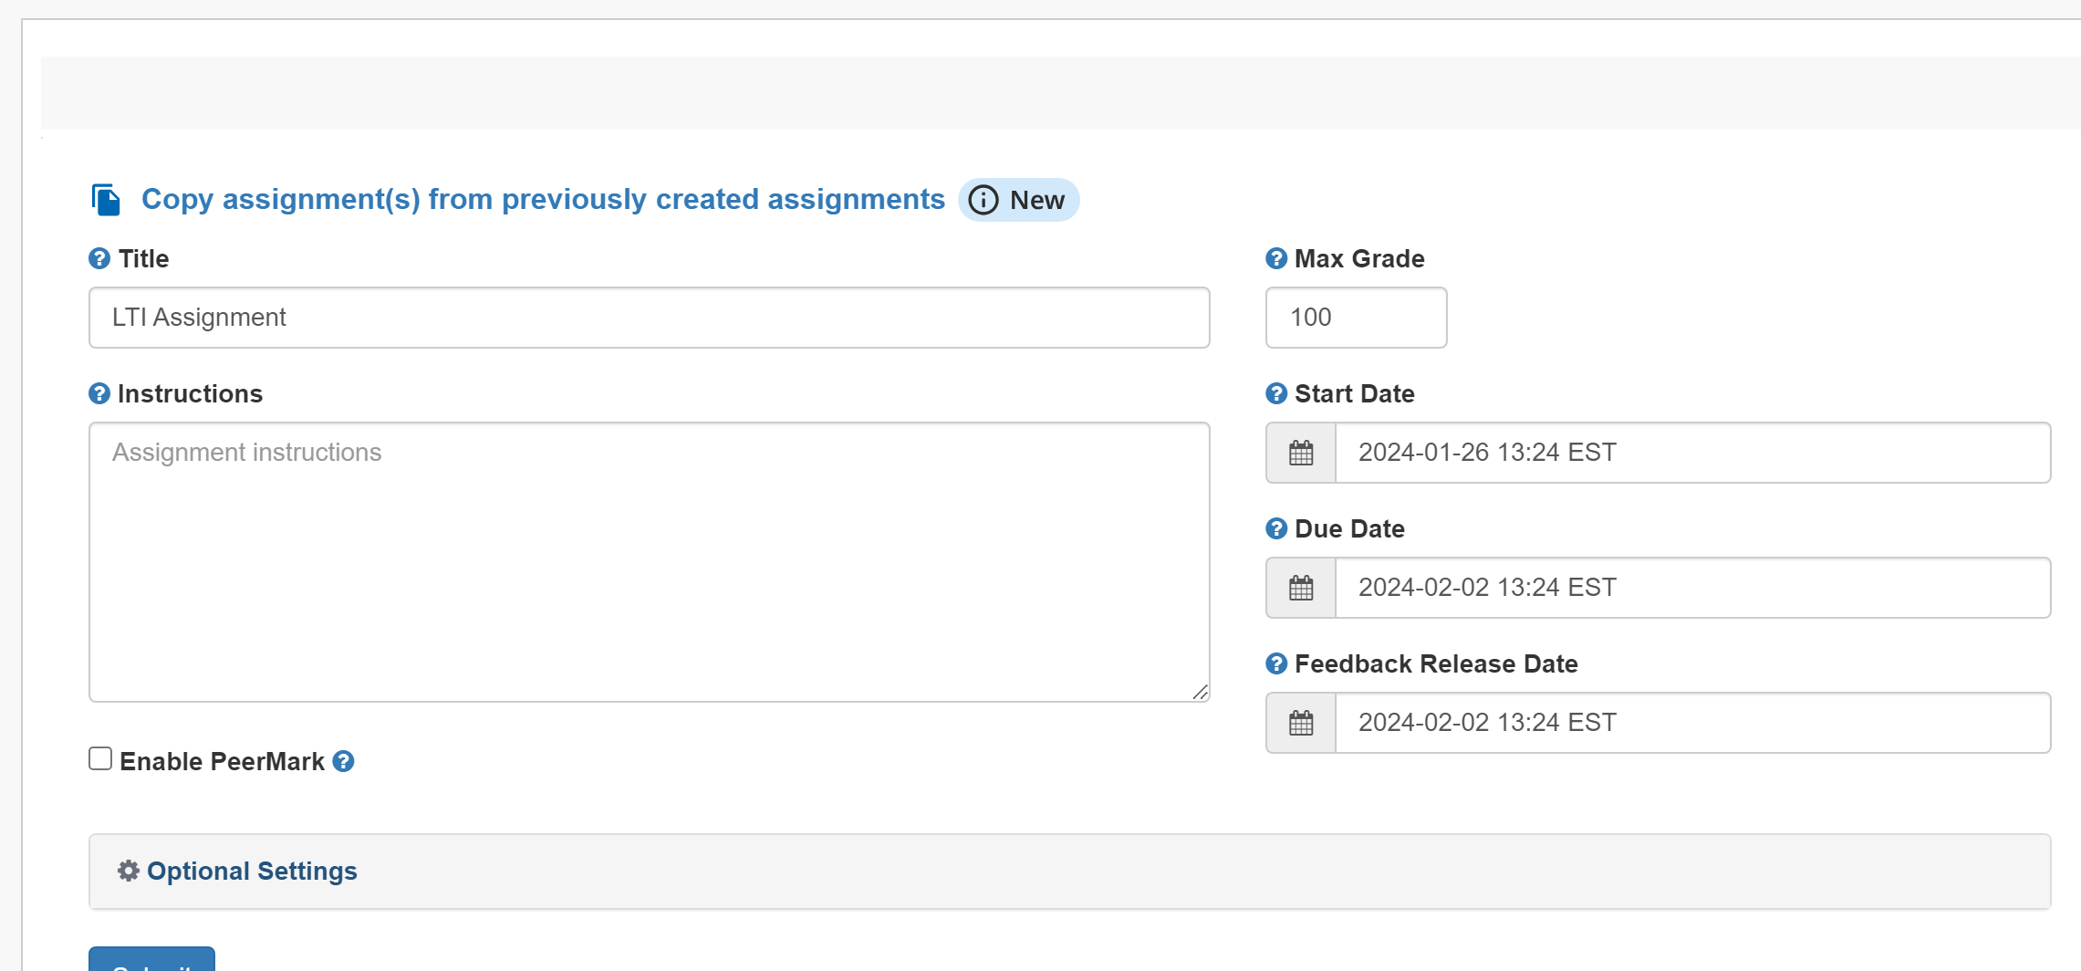Enable the PeerMark checkbox
This screenshot has height=971, width=2081.
(100, 758)
